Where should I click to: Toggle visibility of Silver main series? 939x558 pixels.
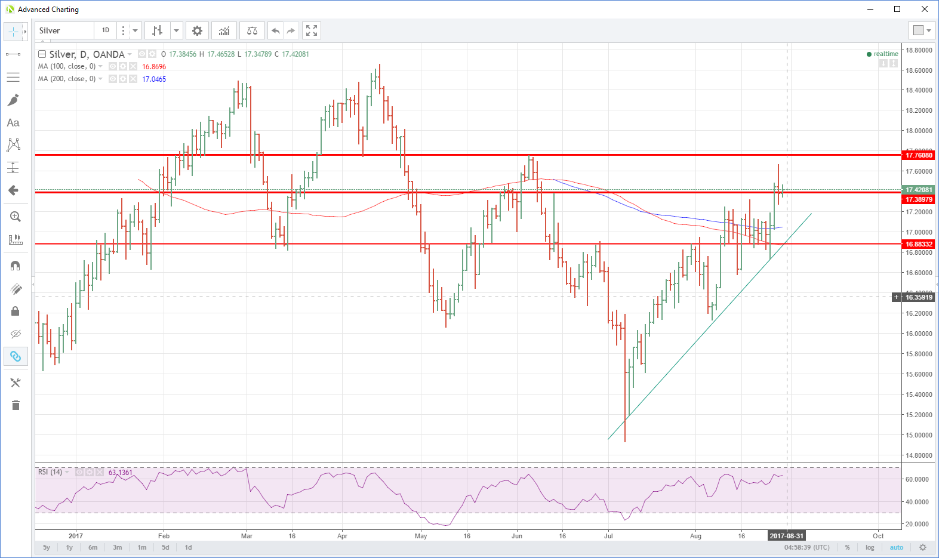(x=142, y=54)
